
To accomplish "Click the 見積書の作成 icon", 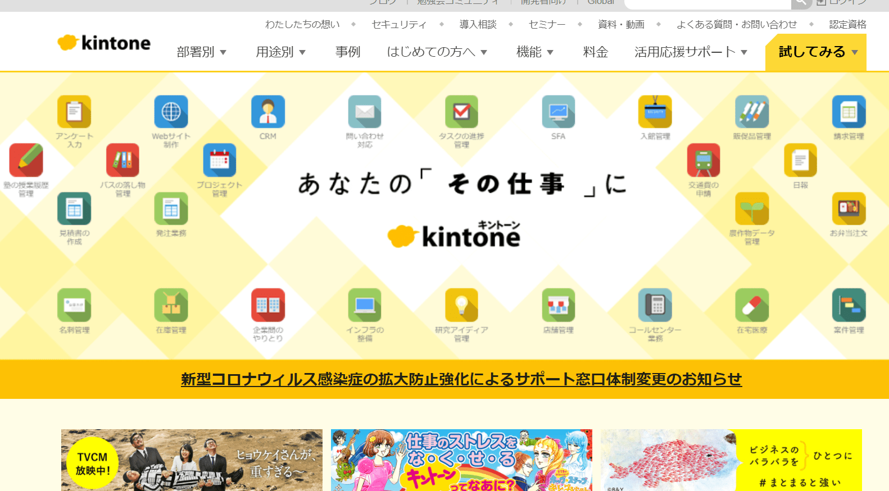I will tap(74, 208).
